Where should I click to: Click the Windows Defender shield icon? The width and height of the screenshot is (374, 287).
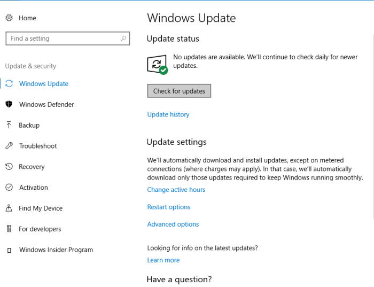pos(9,104)
